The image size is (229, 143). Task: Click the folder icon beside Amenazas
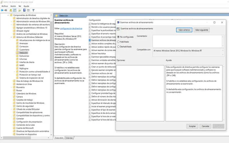tap(17, 43)
